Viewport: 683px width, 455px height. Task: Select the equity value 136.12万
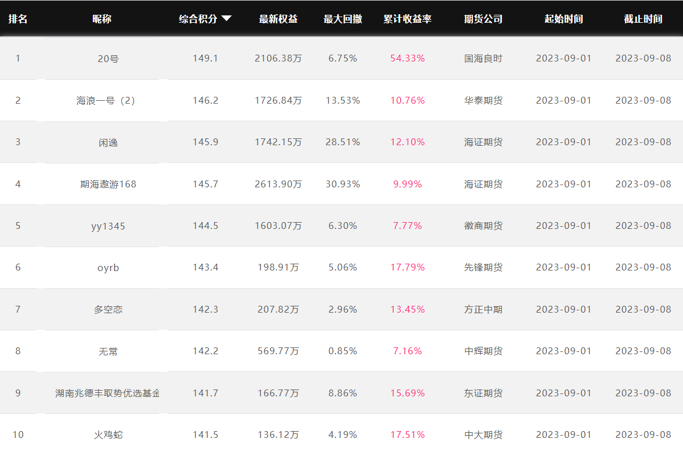click(279, 434)
